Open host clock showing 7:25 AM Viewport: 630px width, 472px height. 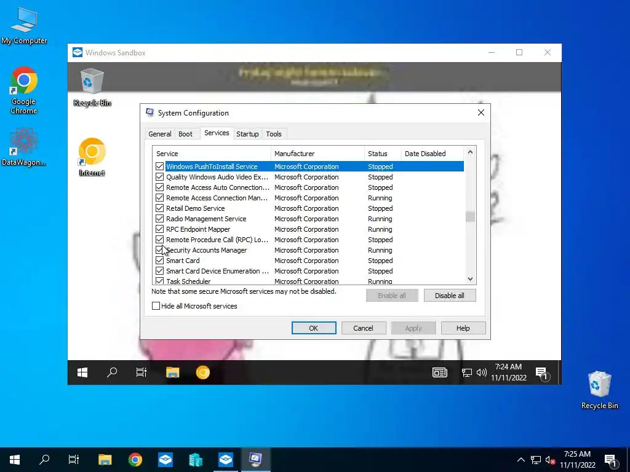577,459
